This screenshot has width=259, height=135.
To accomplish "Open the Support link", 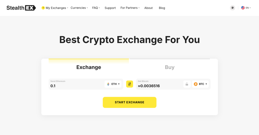I will (110, 8).
